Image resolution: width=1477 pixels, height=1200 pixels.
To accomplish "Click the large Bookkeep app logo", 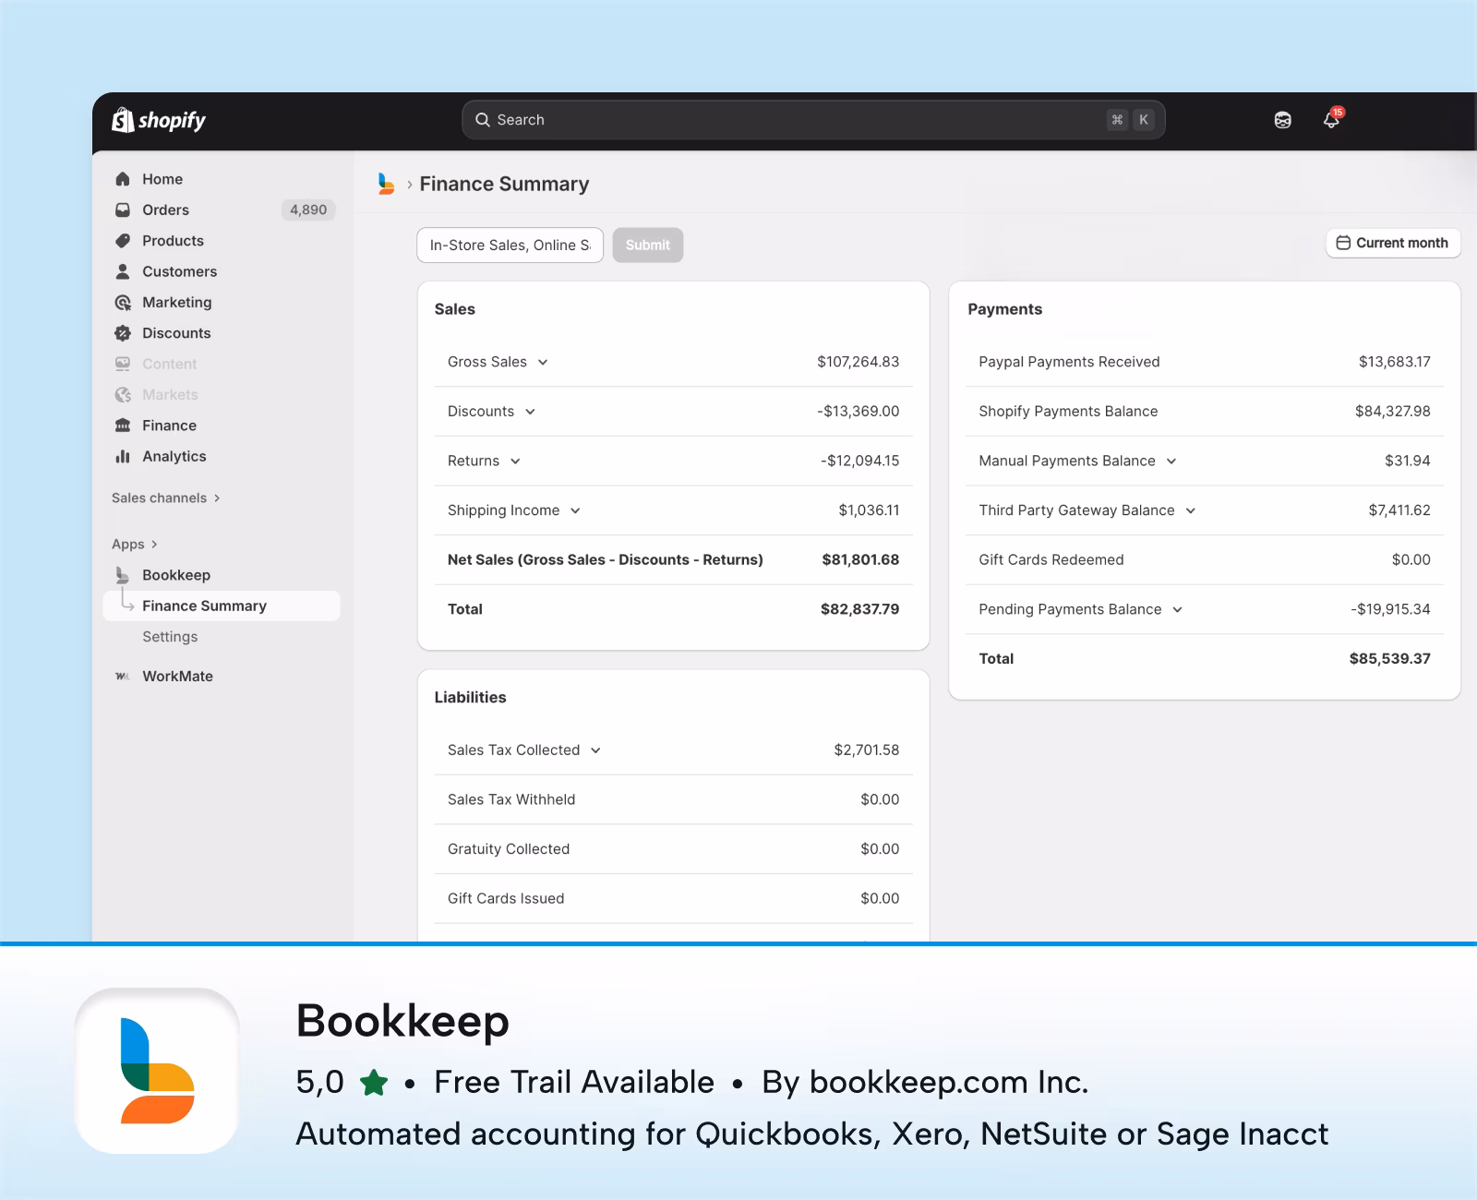I will click(157, 1071).
